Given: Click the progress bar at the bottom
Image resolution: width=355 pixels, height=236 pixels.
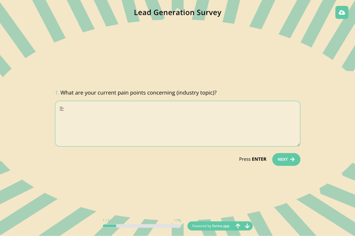Looking at the screenshot, I should [x=142, y=226].
